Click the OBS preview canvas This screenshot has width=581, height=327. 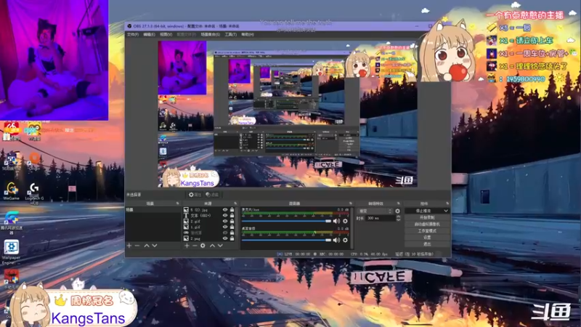[288, 114]
